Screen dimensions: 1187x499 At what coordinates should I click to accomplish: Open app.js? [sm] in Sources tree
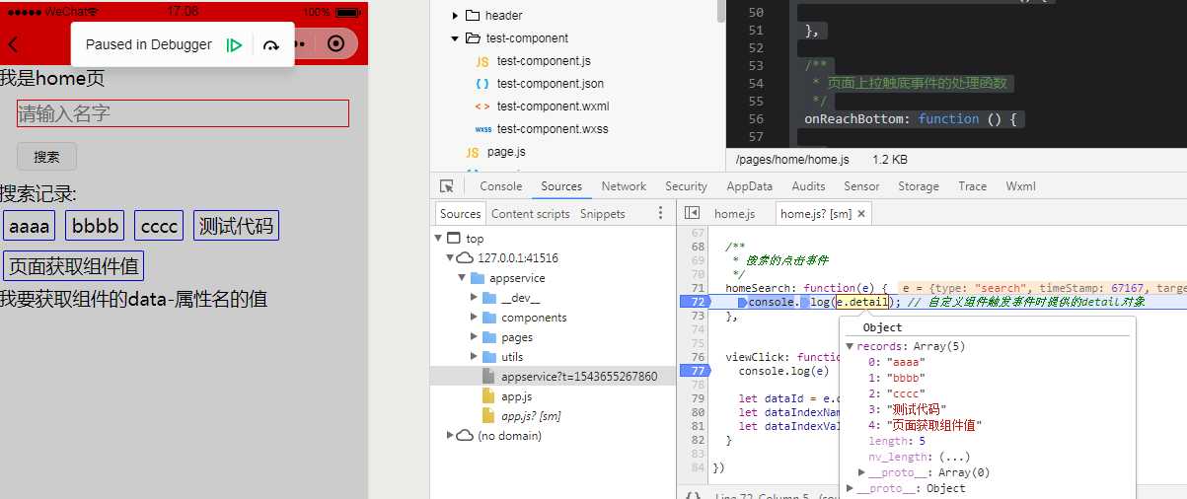(x=531, y=416)
